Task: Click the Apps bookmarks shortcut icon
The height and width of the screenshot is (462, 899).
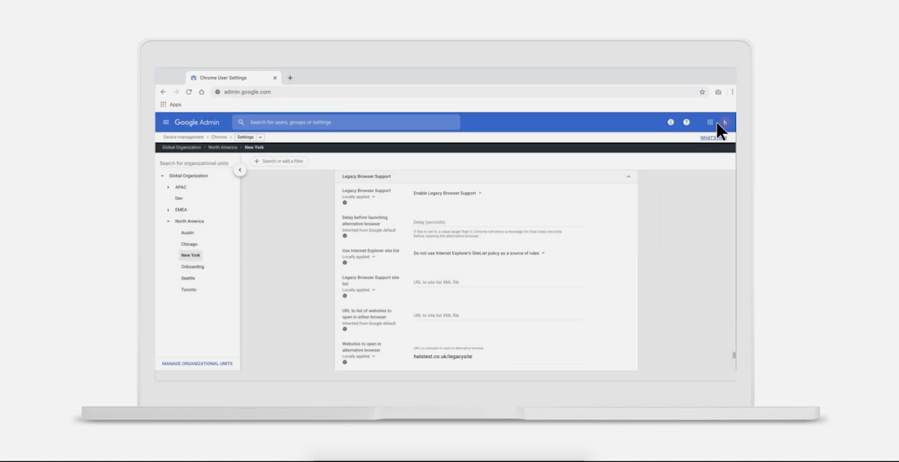Action: (164, 105)
